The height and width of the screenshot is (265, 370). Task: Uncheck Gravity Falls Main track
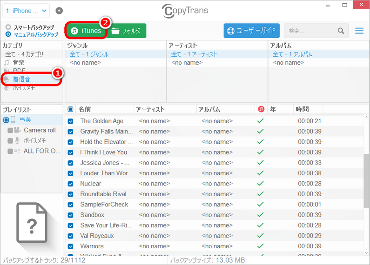point(70,132)
